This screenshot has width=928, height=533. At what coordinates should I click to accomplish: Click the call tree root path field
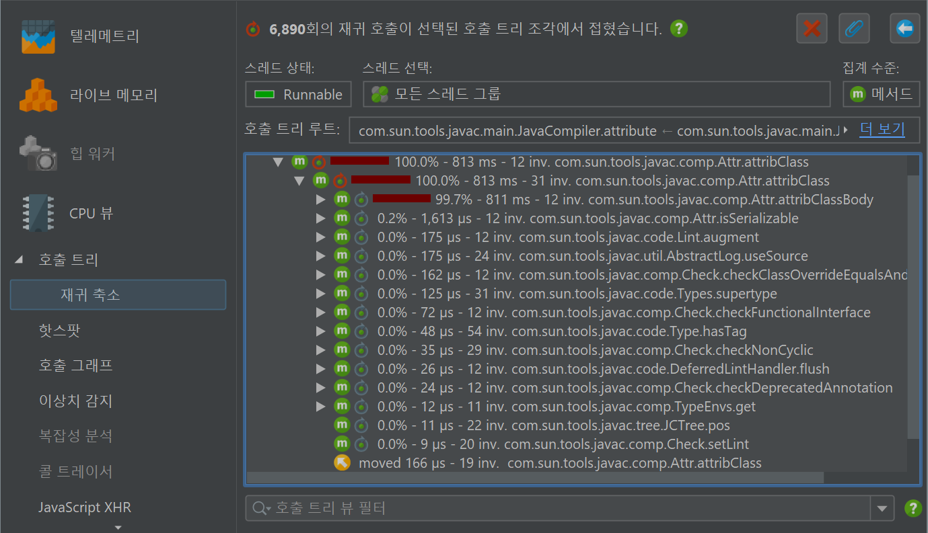[x=596, y=130]
